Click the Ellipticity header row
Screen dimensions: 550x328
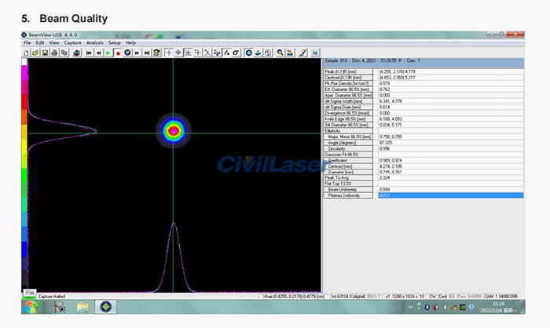[348, 131]
